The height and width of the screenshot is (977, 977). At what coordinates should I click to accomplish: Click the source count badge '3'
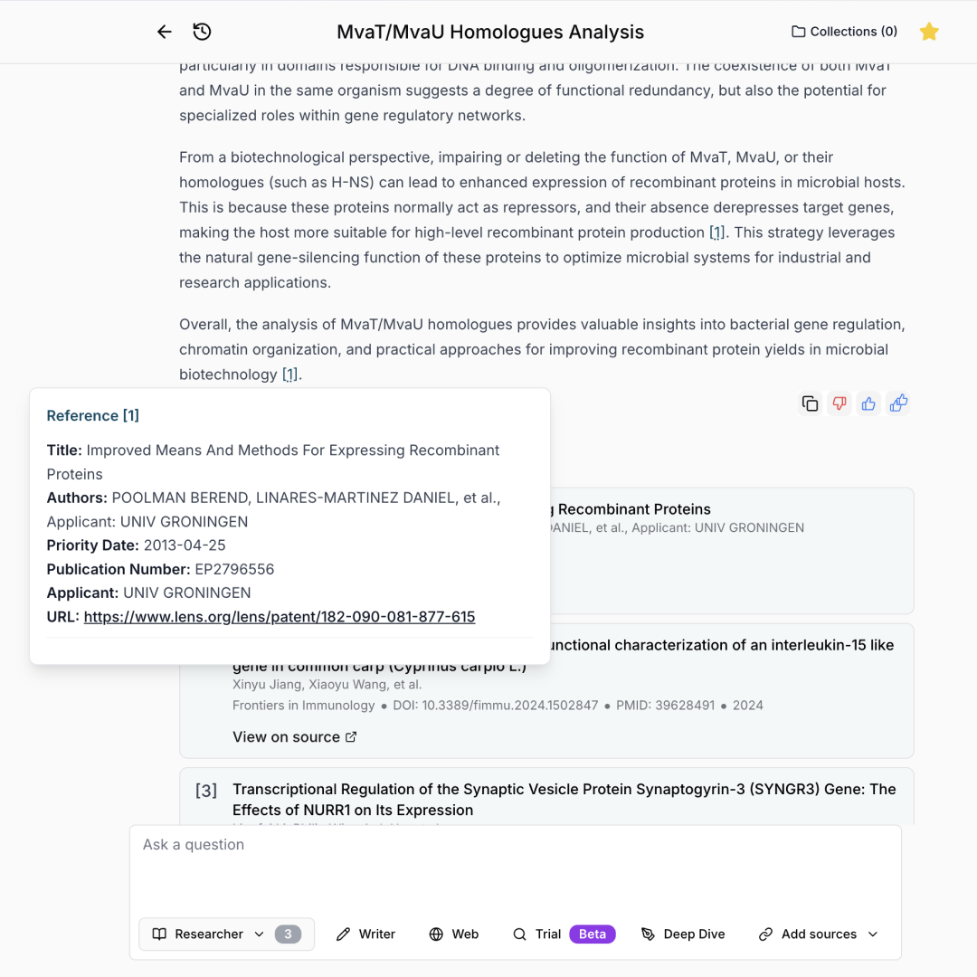click(288, 934)
